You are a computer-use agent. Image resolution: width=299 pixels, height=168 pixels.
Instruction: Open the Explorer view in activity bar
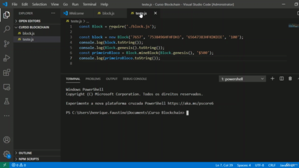tap(7, 15)
